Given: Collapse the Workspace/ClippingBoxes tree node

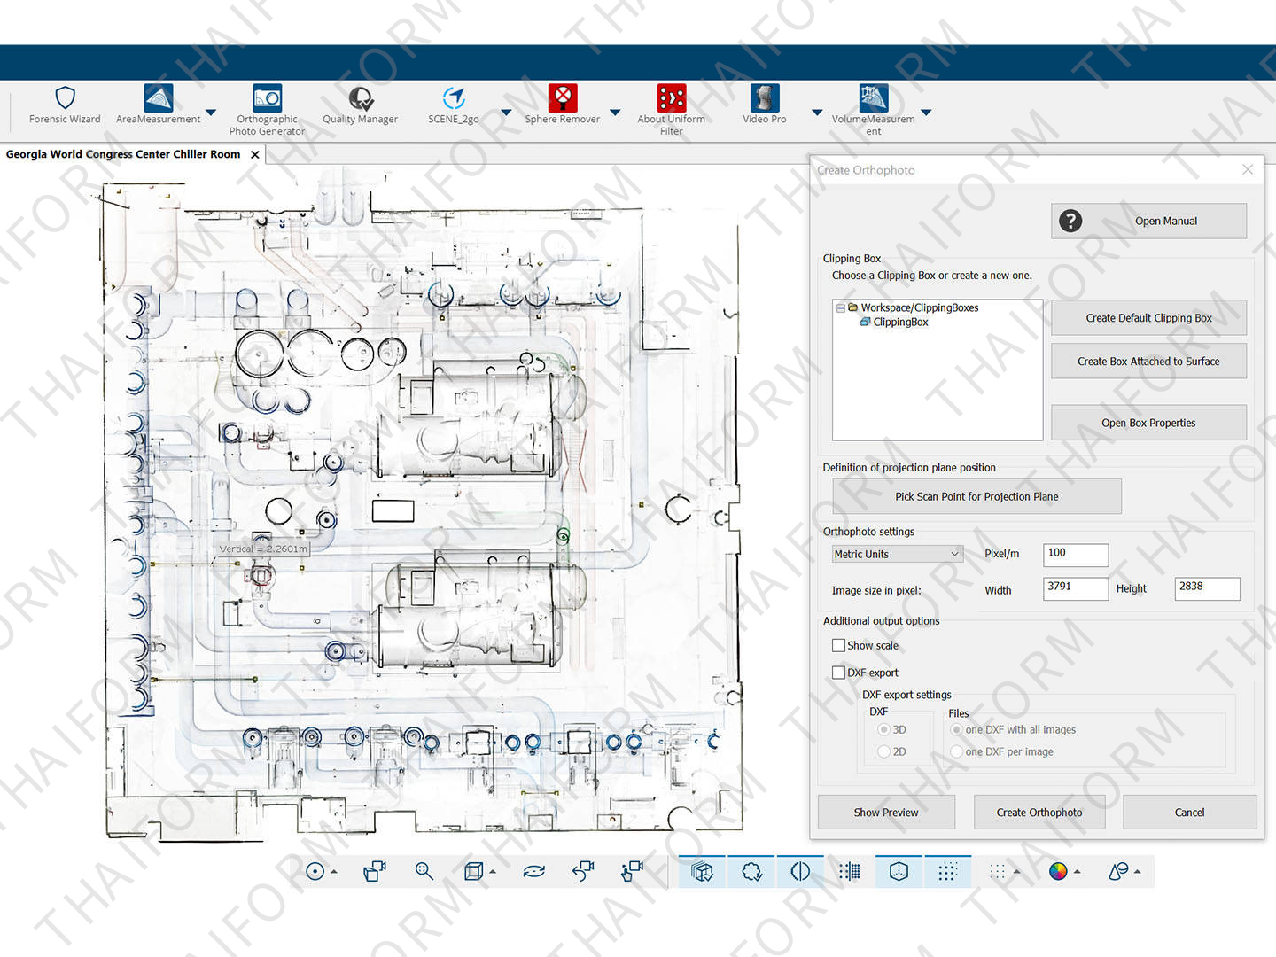Looking at the screenshot, I should click(x=841, y=308).
